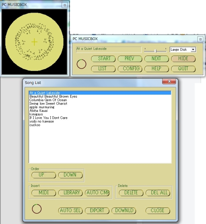Image resolution: width=206 pixels, height=224 pixels.
Task: Quit the application with QUIT
Action: (x=183, y=69)
